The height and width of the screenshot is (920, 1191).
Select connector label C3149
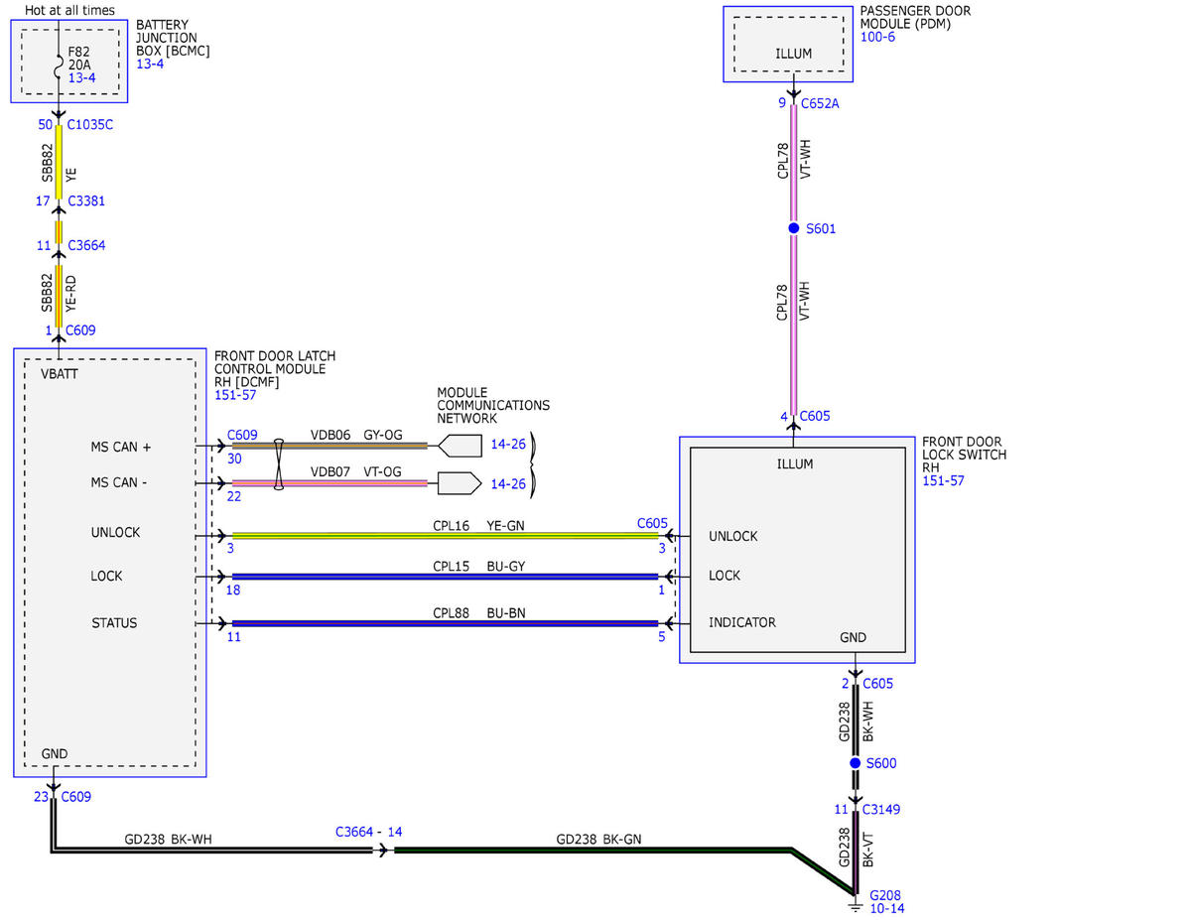[x=881, y=809]
